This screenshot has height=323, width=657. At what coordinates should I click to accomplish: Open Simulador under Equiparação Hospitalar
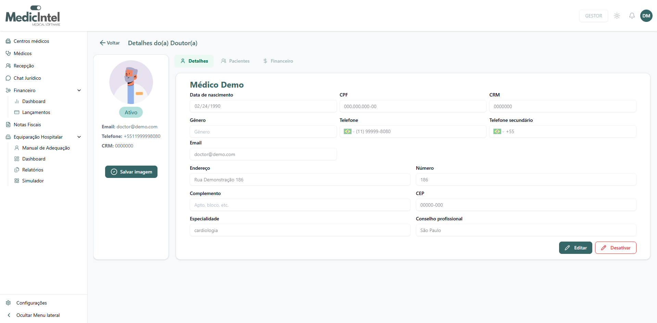pyautogui.click(x=33, y=181)
